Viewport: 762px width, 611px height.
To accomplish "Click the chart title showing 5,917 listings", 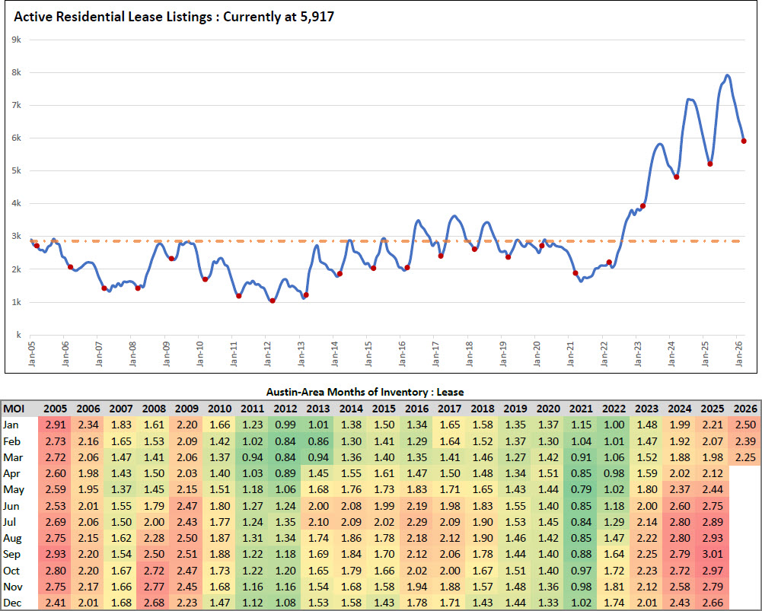I will tap(172, 15).
